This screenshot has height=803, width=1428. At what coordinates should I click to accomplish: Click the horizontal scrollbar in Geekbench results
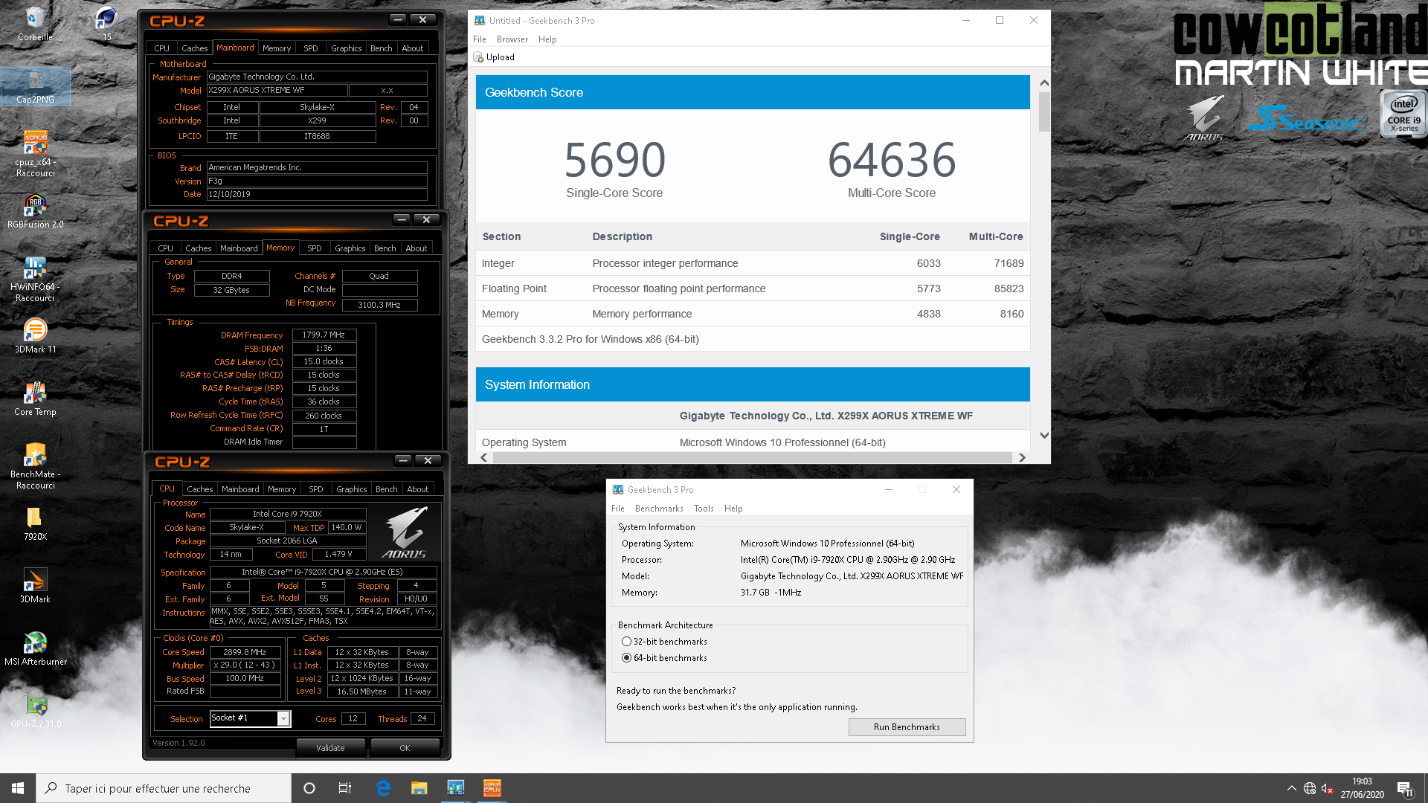pos(752,457)
